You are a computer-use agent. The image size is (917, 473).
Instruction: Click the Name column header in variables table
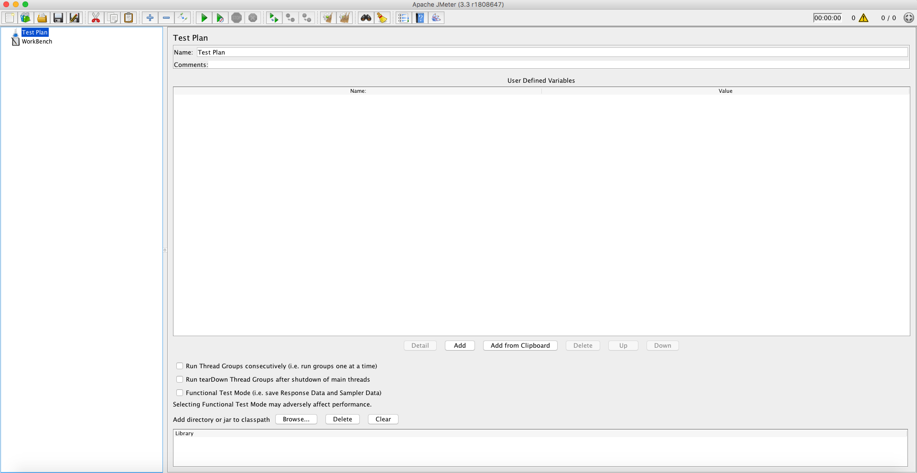click(x=357, y=91)
